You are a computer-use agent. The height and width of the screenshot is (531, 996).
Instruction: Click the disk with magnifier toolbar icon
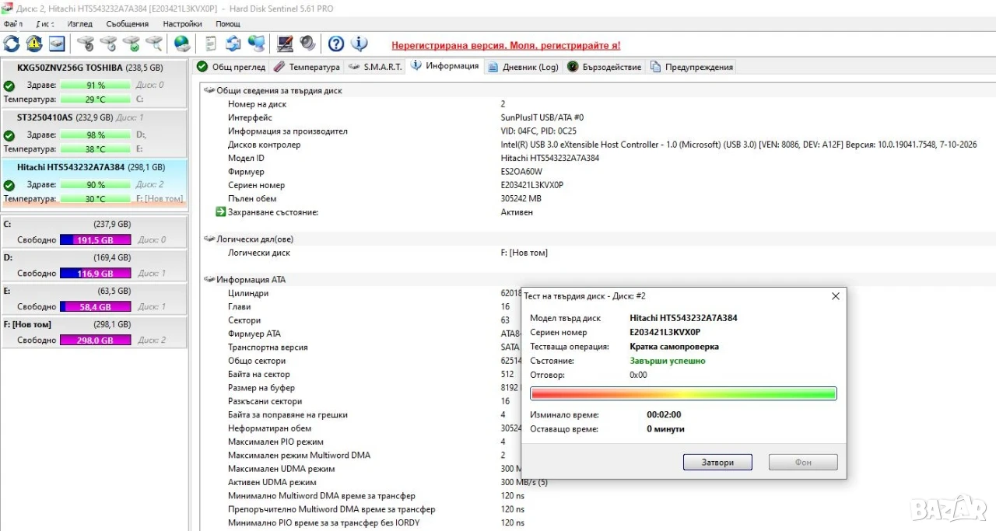[x=155, y=44]
